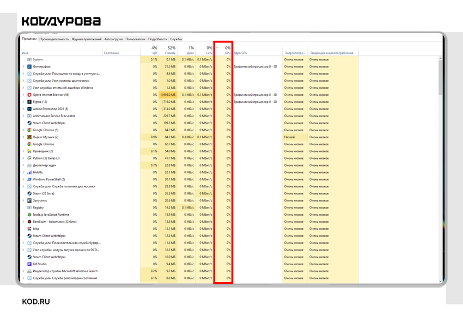Click the Google Chrome (5) icon
Viewport: 463px width, 317px height.
click(29, 130)
